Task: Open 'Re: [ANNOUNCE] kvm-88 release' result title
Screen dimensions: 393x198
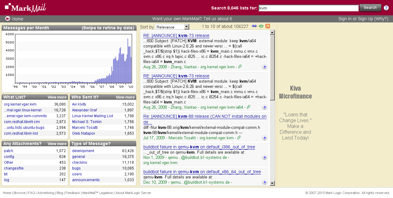Action: pyautogui.click(x=205, y=119)
